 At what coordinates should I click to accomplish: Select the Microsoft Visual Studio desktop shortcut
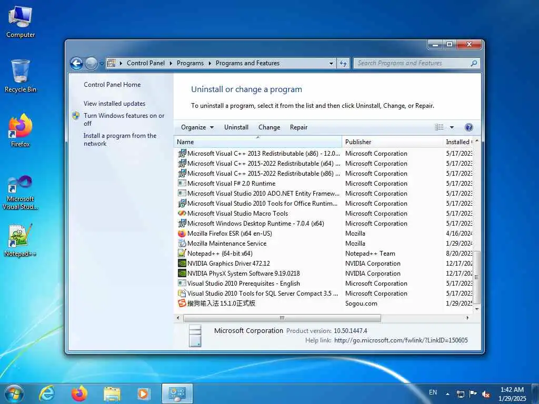click(x=21, y=193)
